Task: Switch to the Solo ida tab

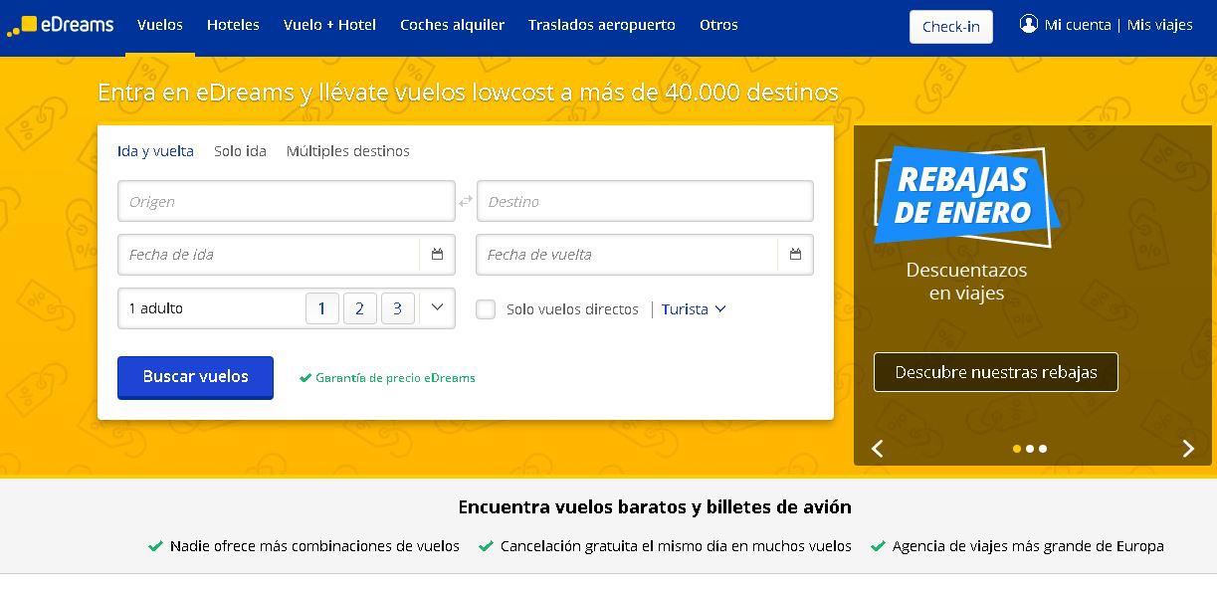Action: (x=240, y=150)
